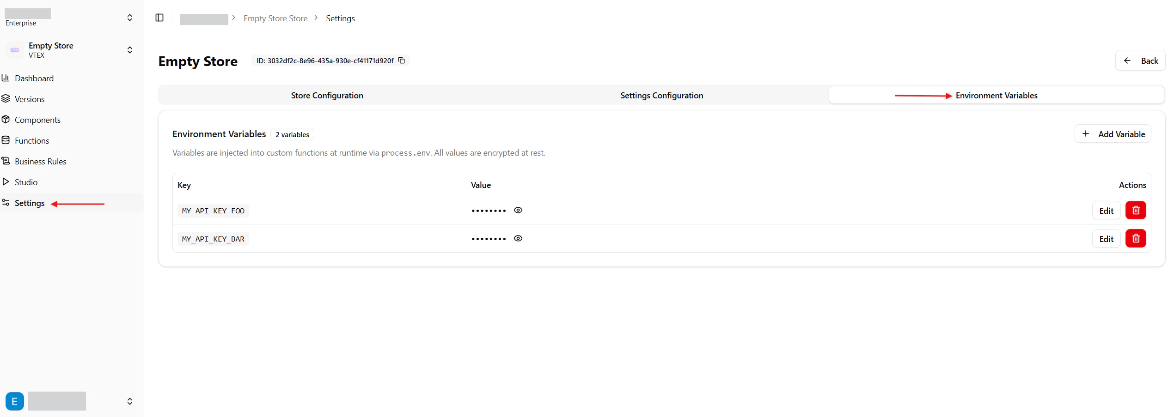Delete the MY_API_KEY_BAR variable

click(1136, 239)
